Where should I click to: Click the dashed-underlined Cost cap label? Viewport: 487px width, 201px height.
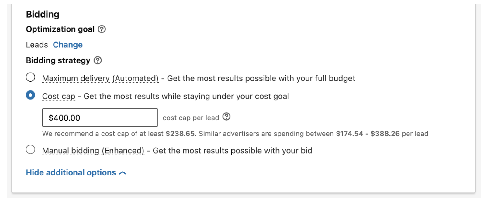pos(58,96)
